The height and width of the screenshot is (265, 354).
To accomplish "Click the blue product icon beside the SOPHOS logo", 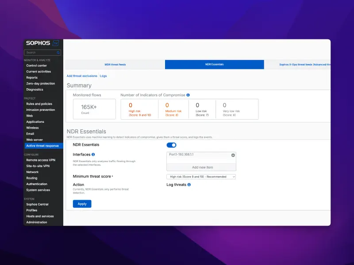I will (x=55, y=43).
